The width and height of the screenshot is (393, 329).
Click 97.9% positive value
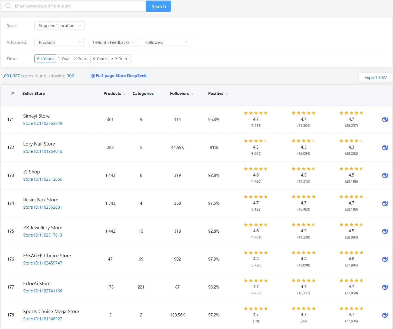coord(214,259)
